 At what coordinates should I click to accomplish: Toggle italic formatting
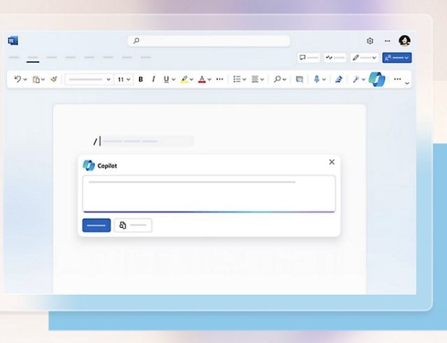(x=153, y=79)
